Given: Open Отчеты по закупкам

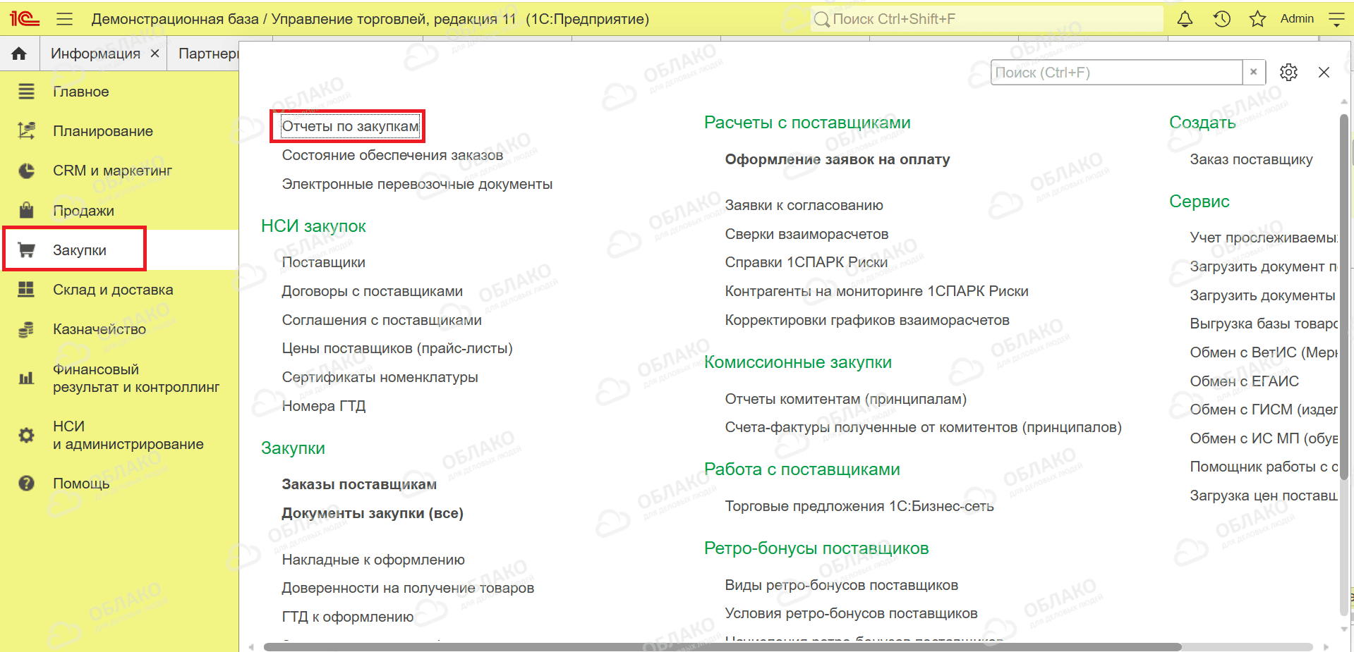Looking at the screenshot, I should tap(350, 126).
